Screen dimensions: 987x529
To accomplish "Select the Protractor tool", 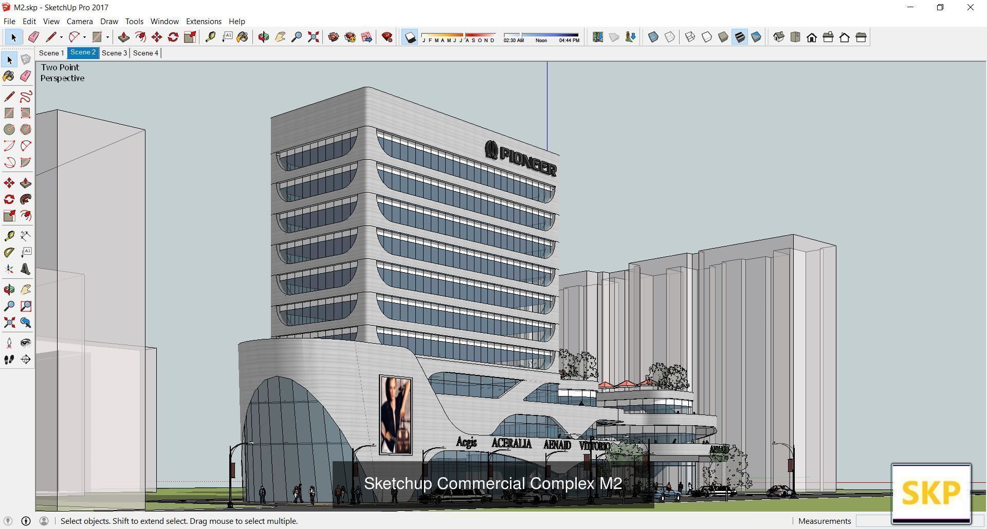I will pos(9,252).
